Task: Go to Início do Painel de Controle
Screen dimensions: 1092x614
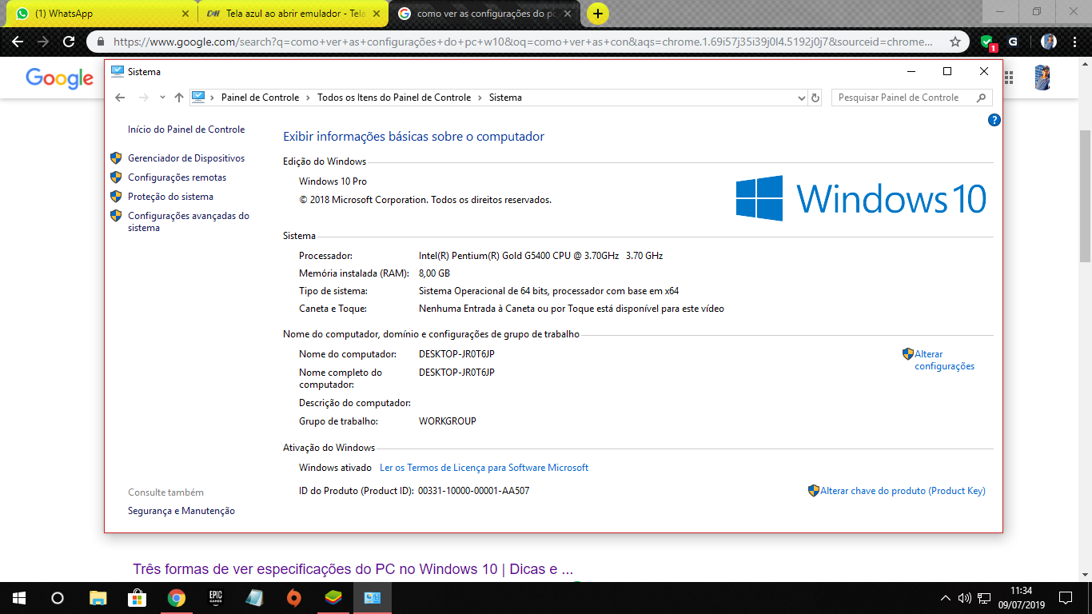Action: [x=186, y=130]
